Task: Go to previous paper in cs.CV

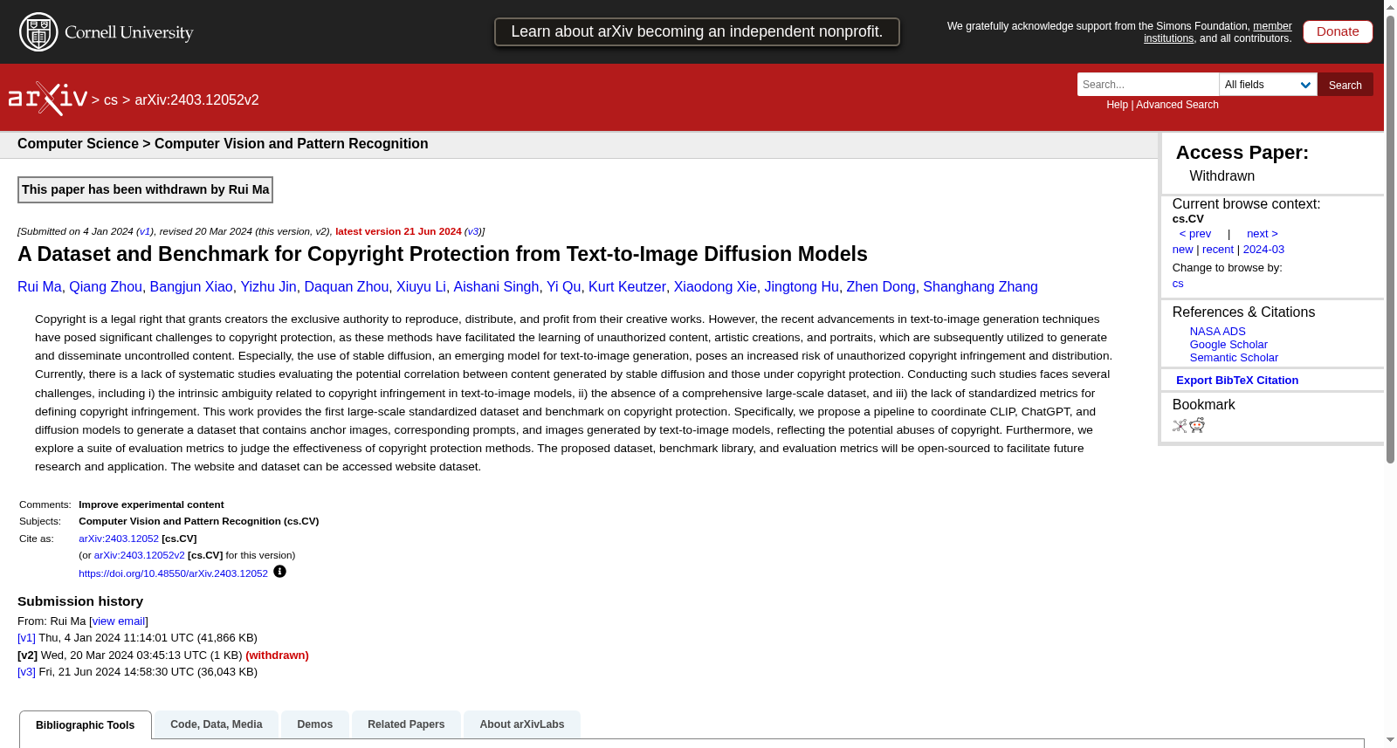Action: [1195, 234]
